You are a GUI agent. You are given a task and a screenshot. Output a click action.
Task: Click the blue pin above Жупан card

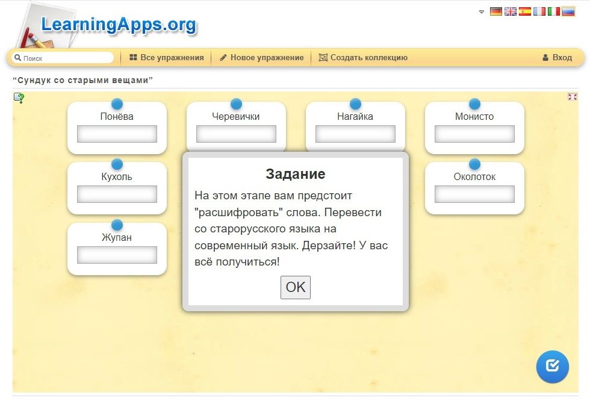(x=117, y=225)
